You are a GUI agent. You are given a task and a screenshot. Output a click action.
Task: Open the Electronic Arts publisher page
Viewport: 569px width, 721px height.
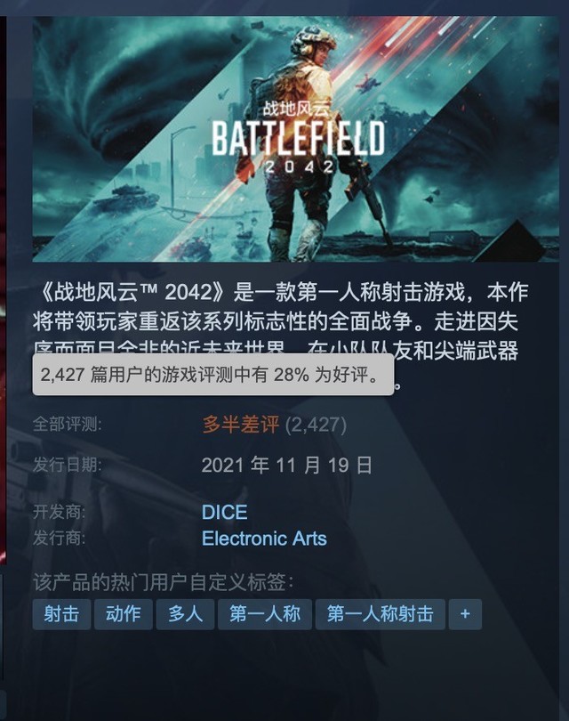click(264, 539)
